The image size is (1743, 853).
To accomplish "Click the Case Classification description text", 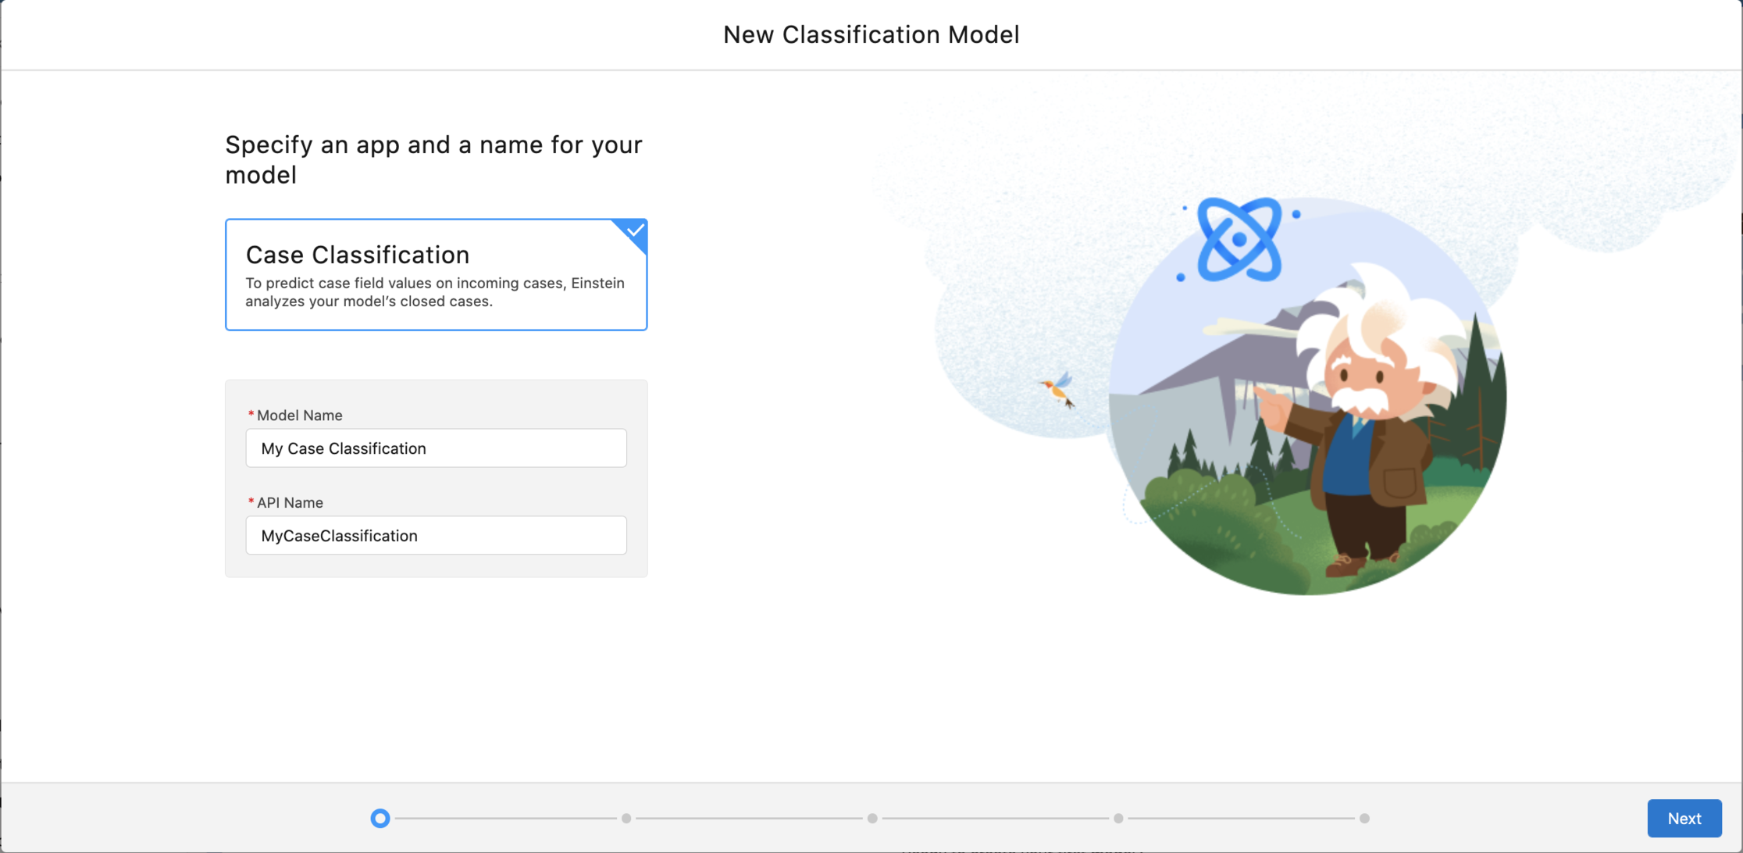I will click(434, 292).
